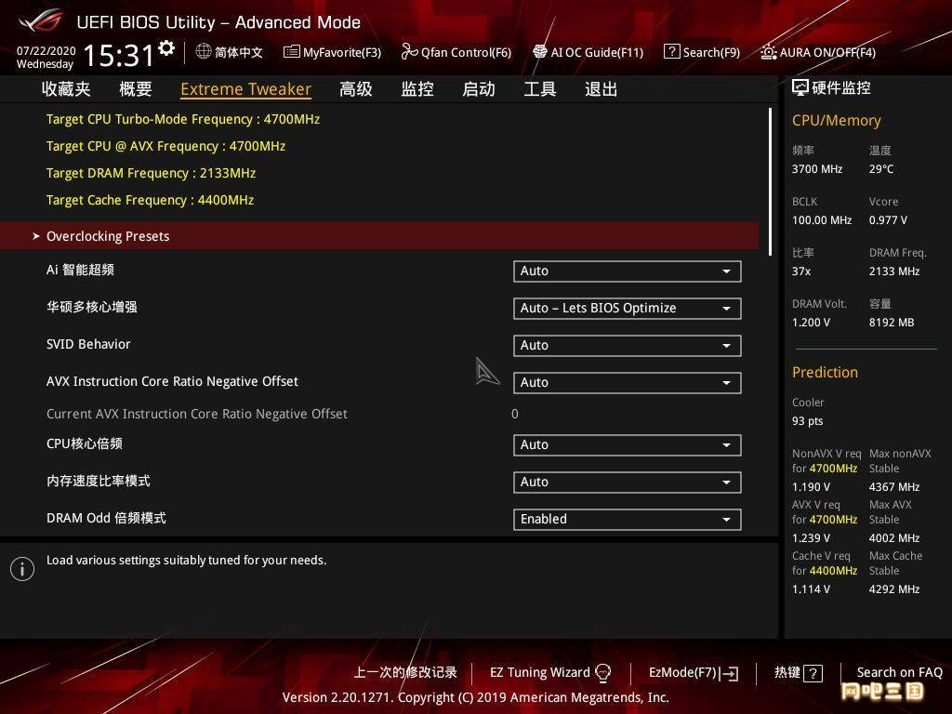Open the 启动 tab
Viewport: 952px width, 714px height.
479,89
